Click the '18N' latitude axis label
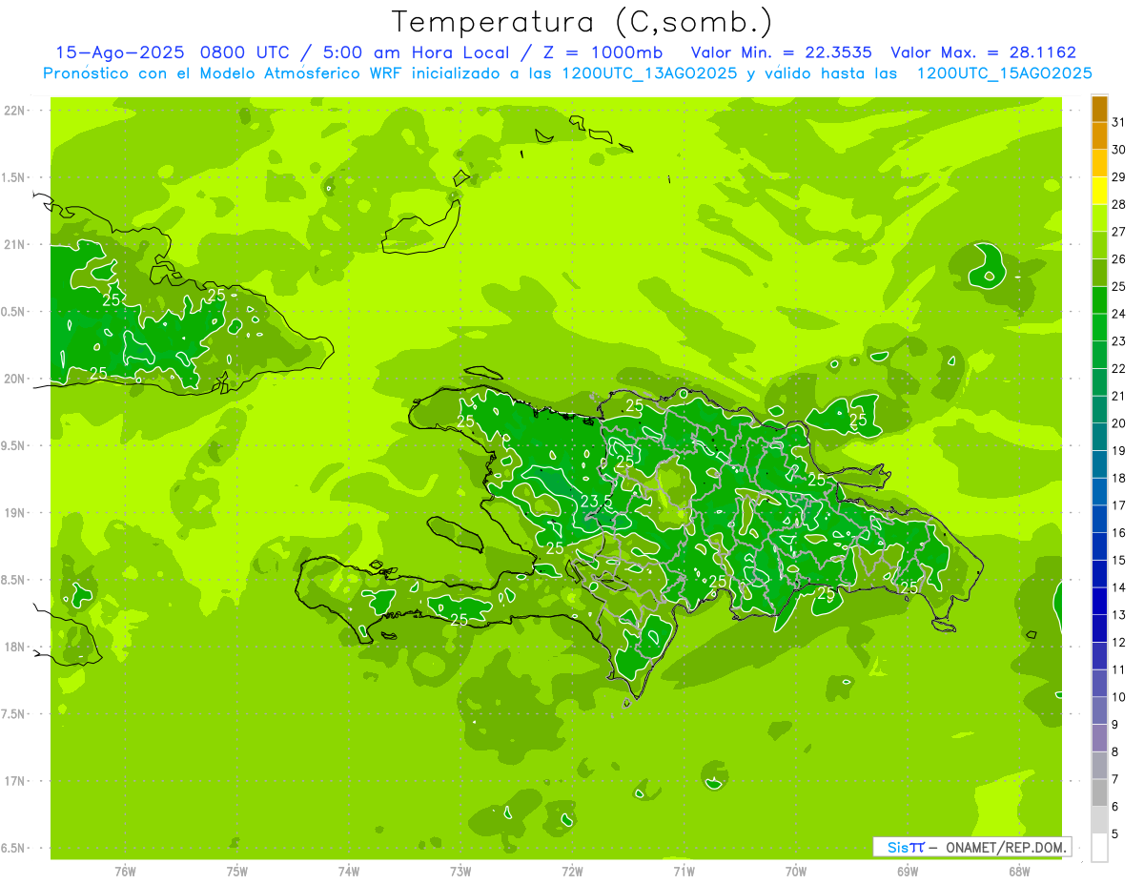The image size is (1144, 884). pyautogui.click(x=15, y=647)
